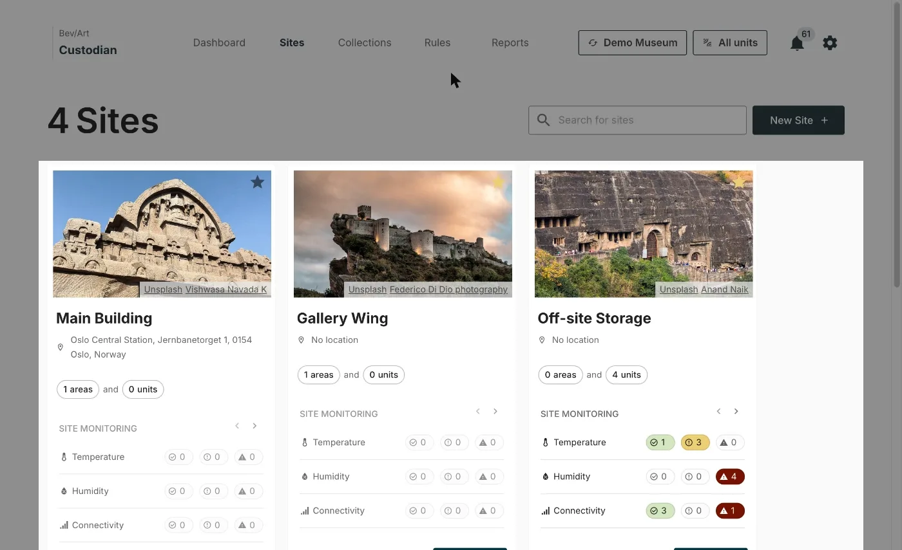
Task: Select the Sites navigation tab
Action: (x=292, y=42)
